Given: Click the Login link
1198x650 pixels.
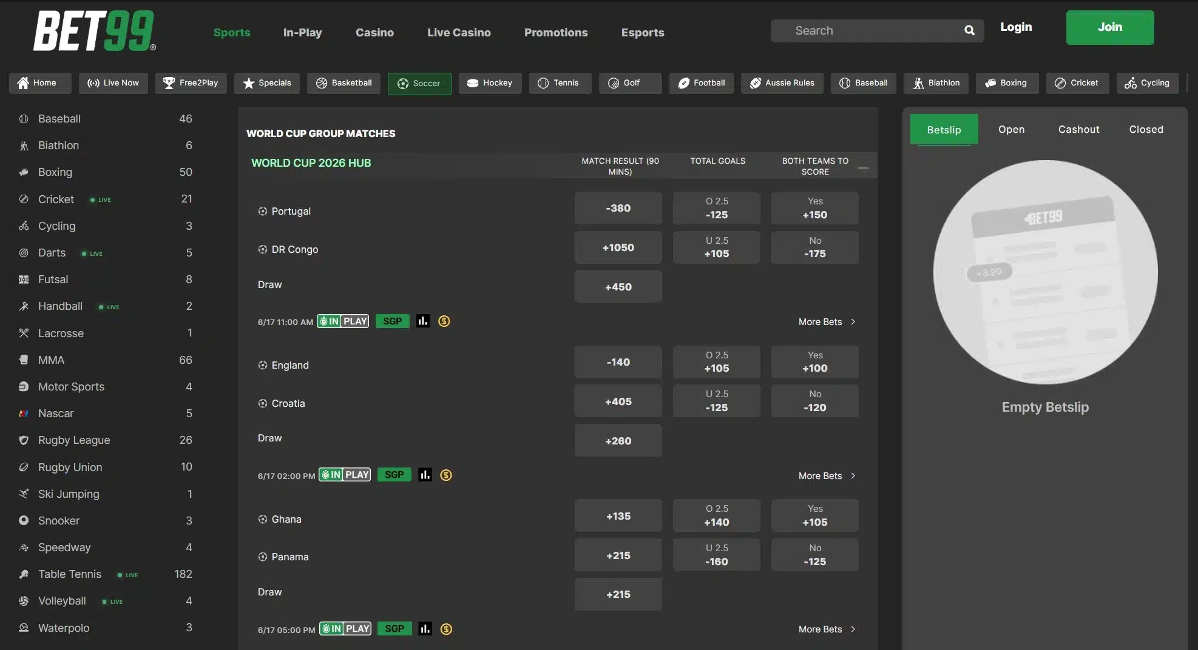Looking at the screenshot, I should pos(1016,27).
